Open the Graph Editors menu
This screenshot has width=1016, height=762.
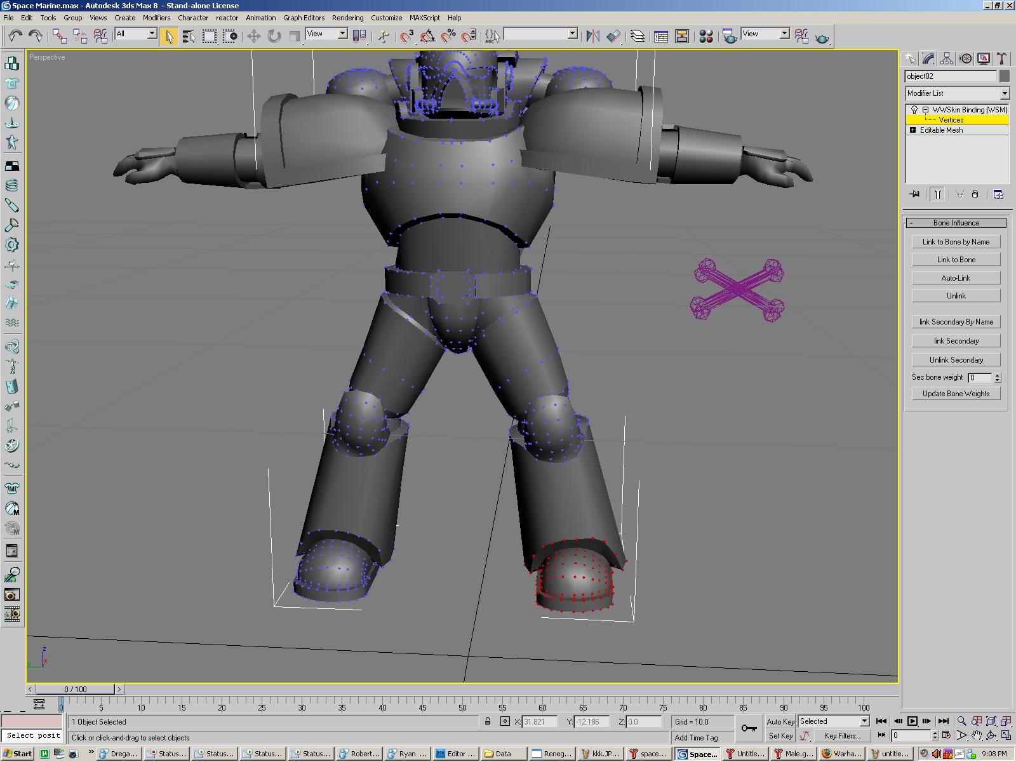pos(304,18)
